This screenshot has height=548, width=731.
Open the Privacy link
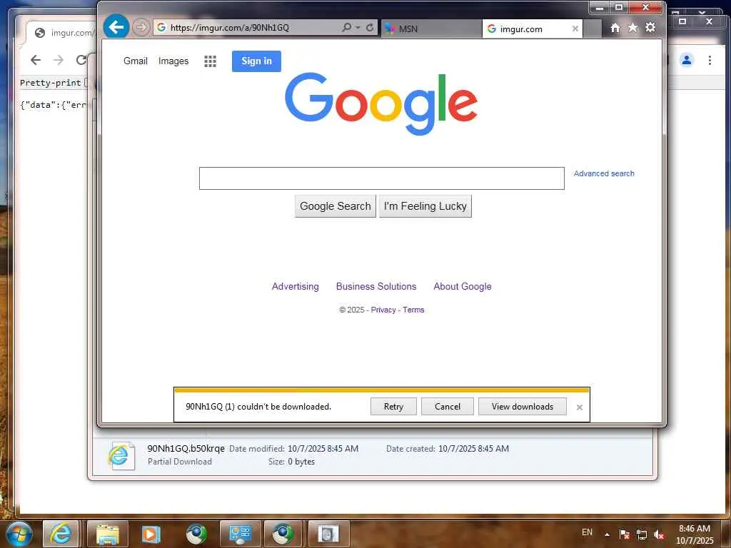coord(383,310)
